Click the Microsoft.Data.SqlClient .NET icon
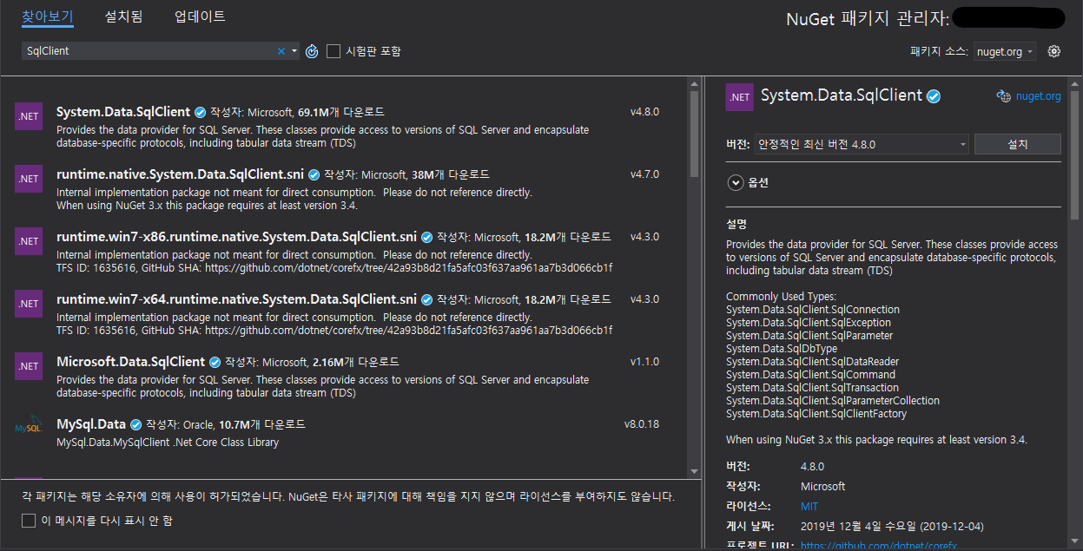This screenshot has width=1083, height=551. 29,366
